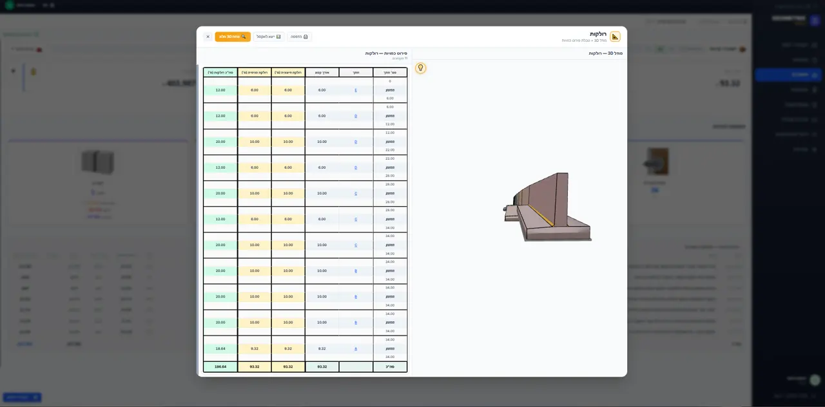The image size is (825, 407).
Task: Click the green סה"כ רולקות column header
Action: 220,72
